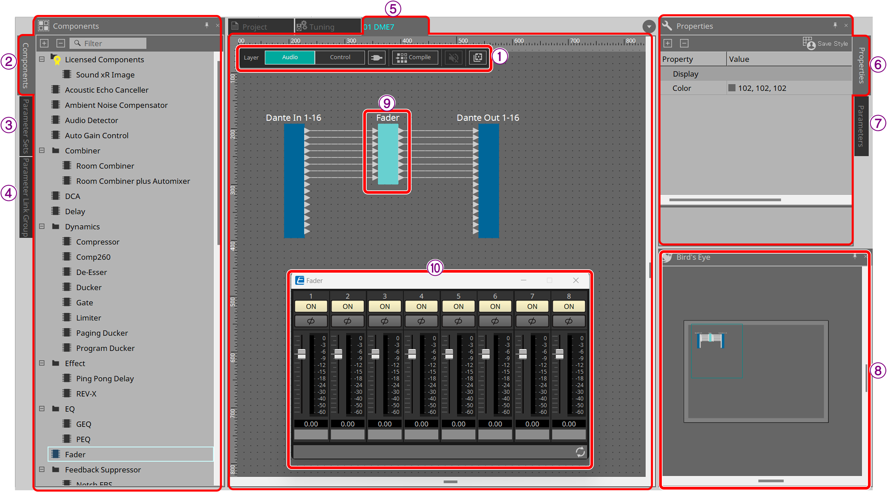The height and width of the screenshot is (495, 887).
Task: Open the Parameter Sets side tab
Action: [26, 126]
